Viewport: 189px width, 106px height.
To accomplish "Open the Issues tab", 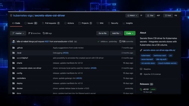I will (x=31, y=23).
